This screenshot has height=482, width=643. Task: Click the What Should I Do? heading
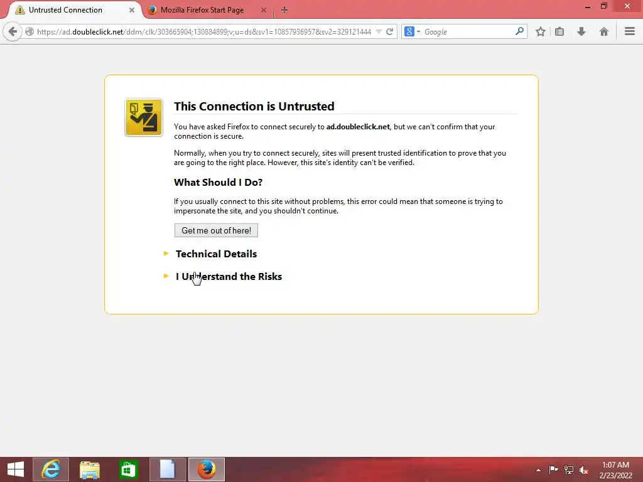tap(218, 183)
